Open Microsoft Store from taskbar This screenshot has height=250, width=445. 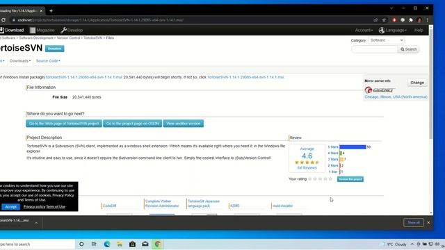point(132,244)
